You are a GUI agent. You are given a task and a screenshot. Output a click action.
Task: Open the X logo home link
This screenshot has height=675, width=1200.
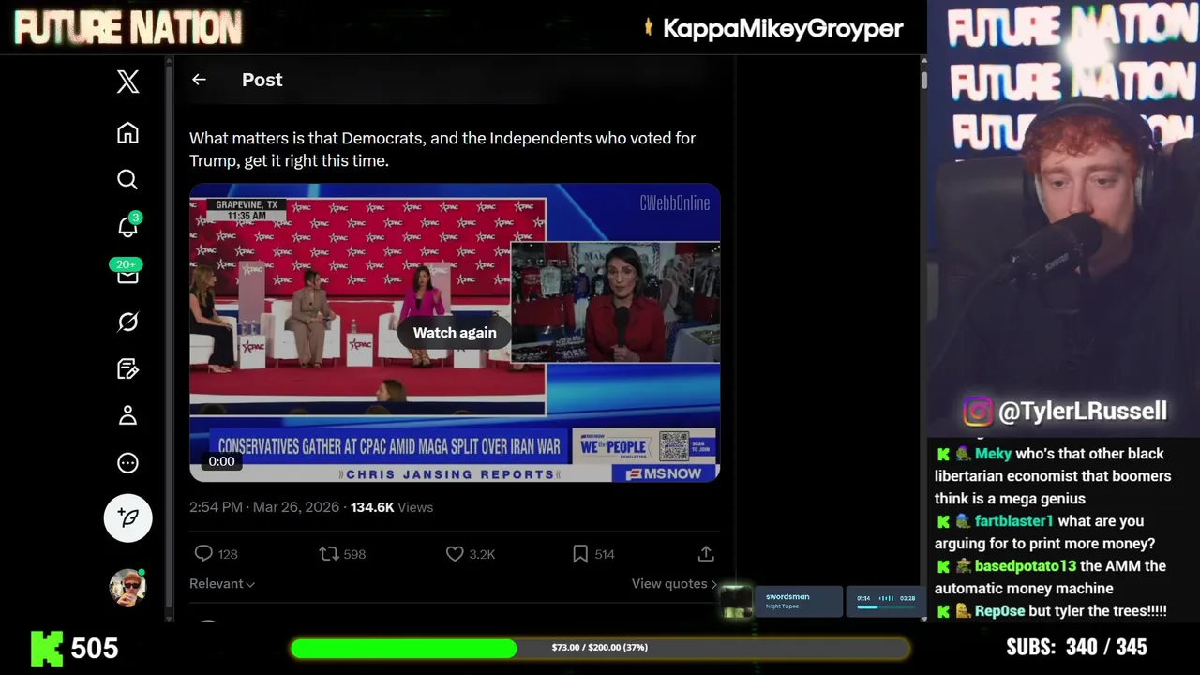click(x=127, y=82)
